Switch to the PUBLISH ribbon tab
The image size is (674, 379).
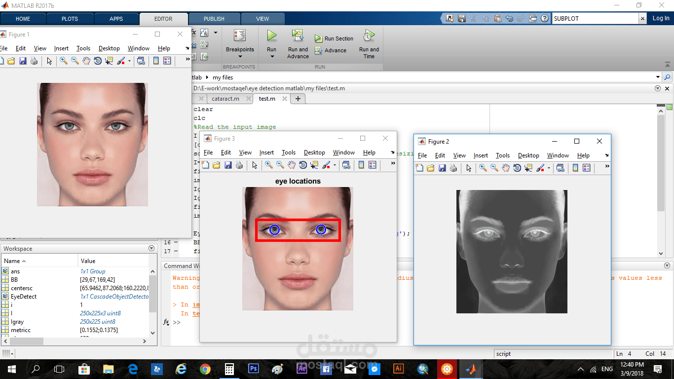214,19
